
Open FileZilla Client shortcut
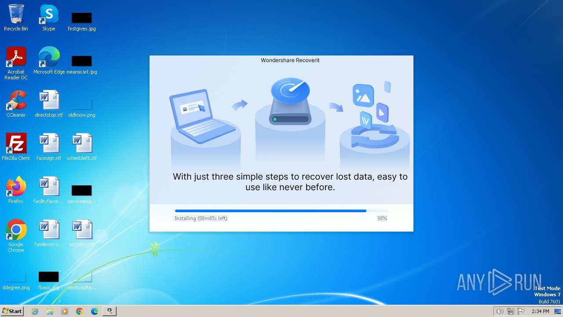(16, 147)
